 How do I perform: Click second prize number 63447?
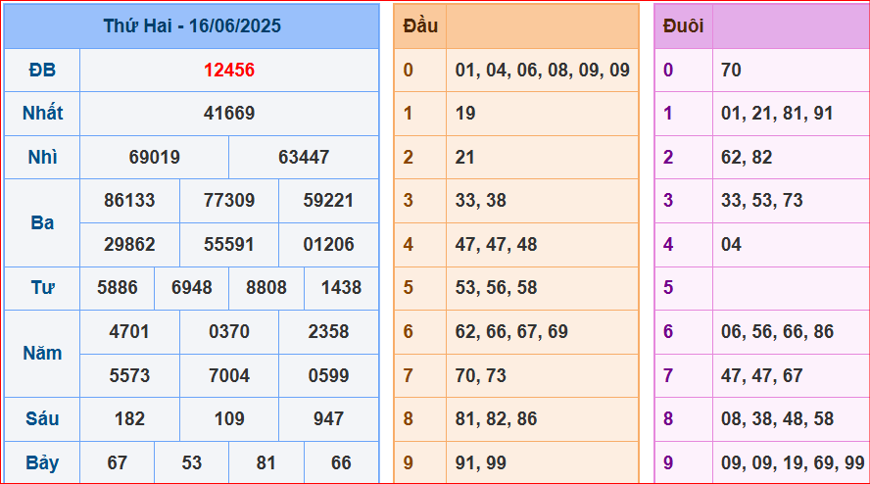304,157
